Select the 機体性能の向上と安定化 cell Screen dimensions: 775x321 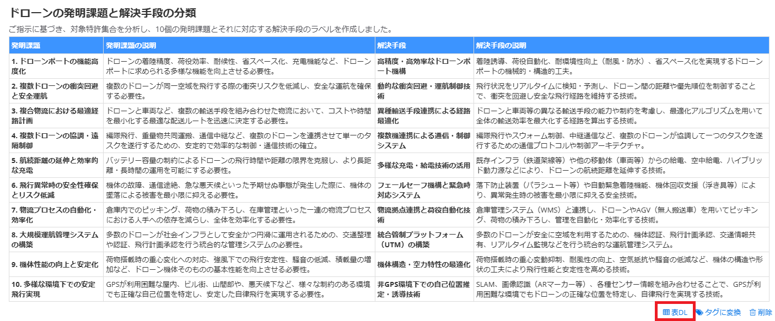coord(55,264)
